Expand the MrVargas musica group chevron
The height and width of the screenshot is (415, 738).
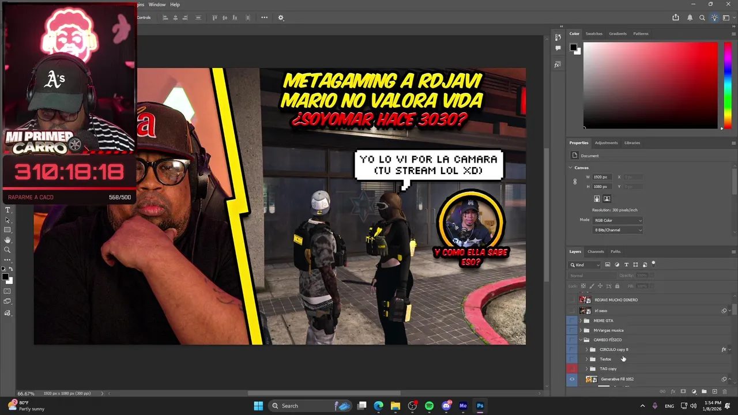580,330
